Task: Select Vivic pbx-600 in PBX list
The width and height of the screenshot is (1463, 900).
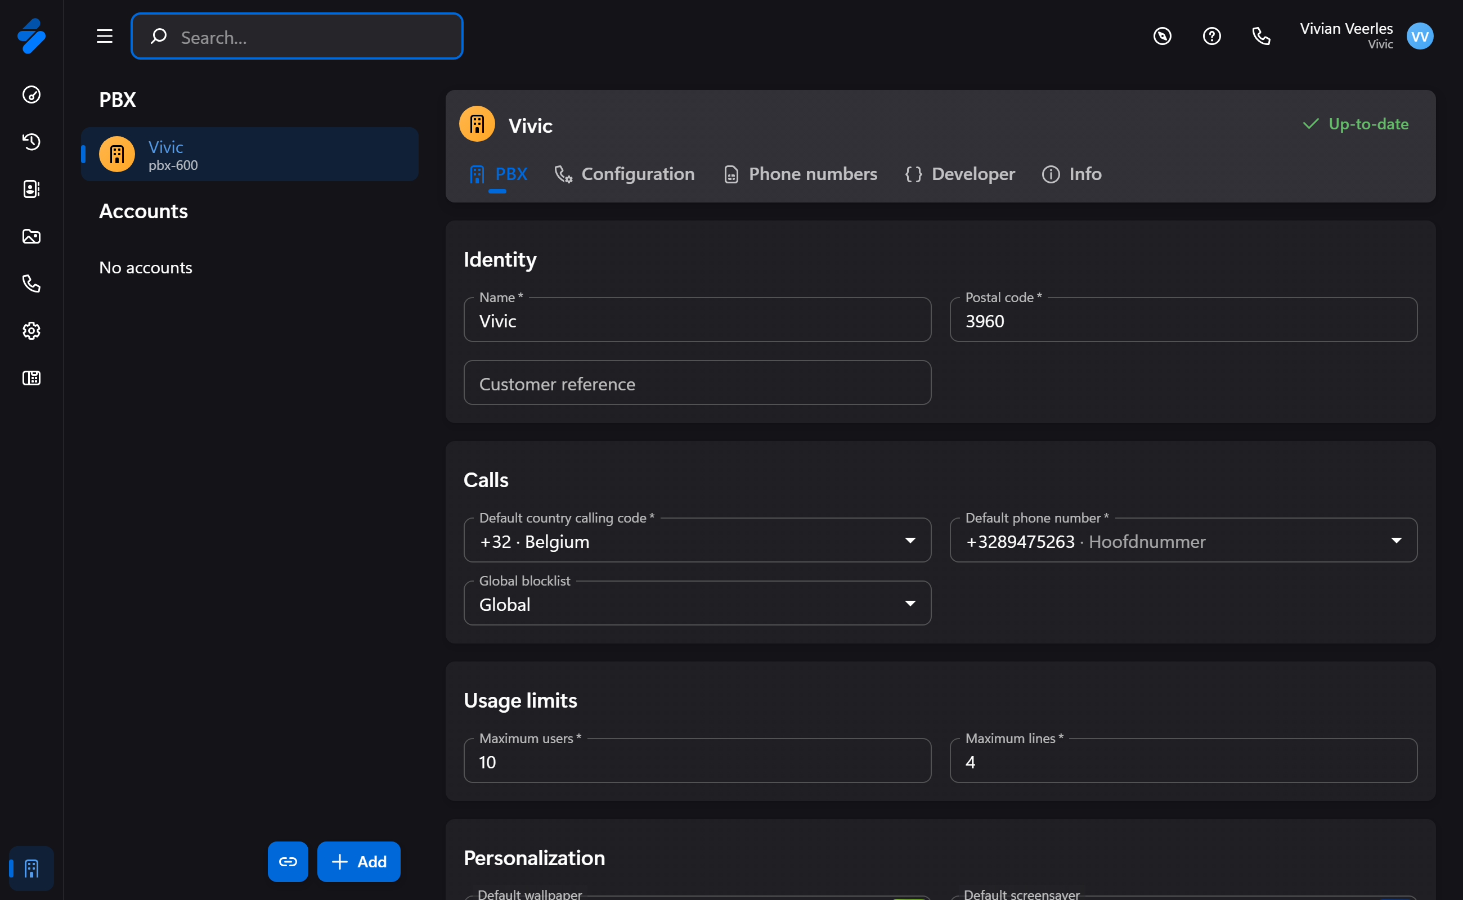Action: (249, 154)
